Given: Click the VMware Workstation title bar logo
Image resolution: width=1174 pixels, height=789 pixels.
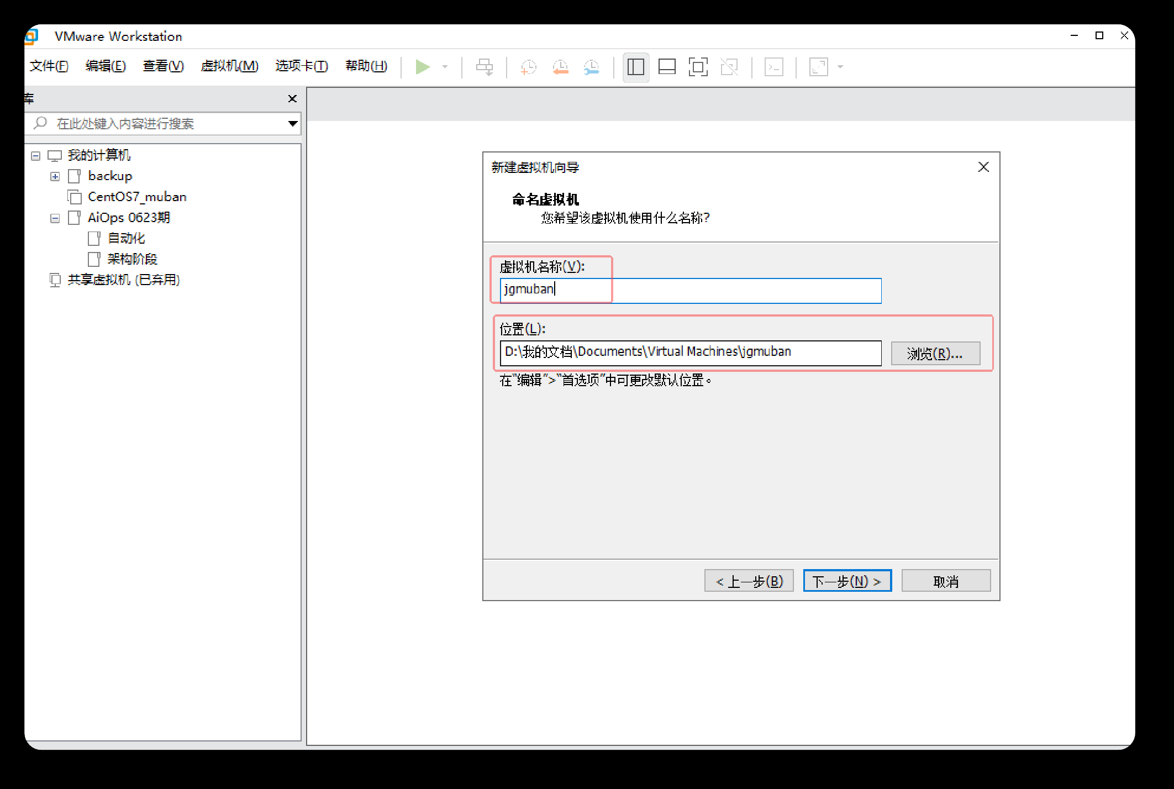Looking at the screenshot, I should tap(31, 36).
